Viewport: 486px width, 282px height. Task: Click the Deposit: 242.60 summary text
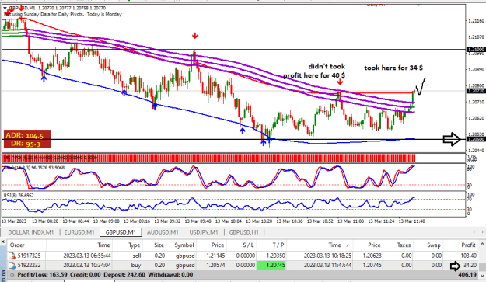pyautogui.click(x=124, y=275)
